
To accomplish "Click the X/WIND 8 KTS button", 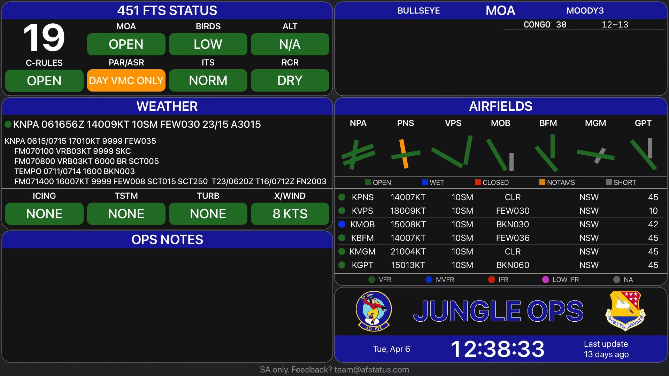I will [290, 213].
